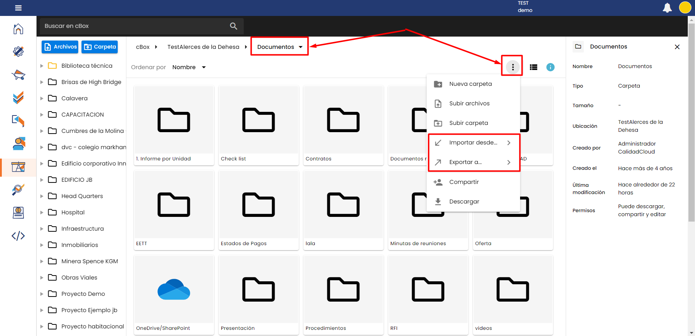Open the Nombre sort dropdown
The image size is (695, 336).
189,67
